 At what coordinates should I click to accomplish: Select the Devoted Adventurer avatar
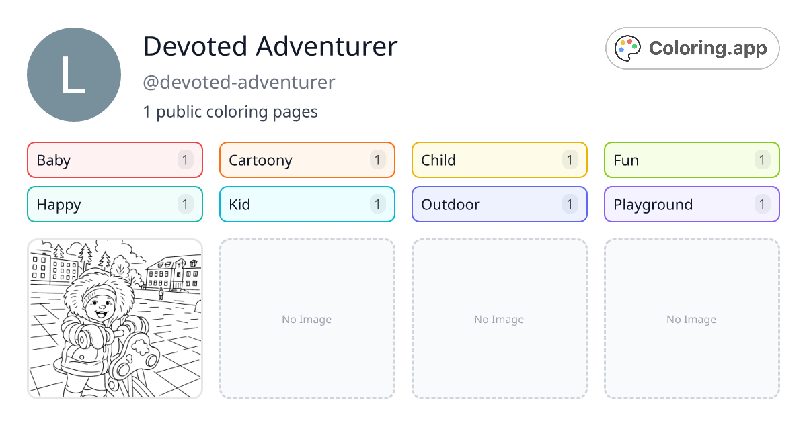[x=74, y=74]
